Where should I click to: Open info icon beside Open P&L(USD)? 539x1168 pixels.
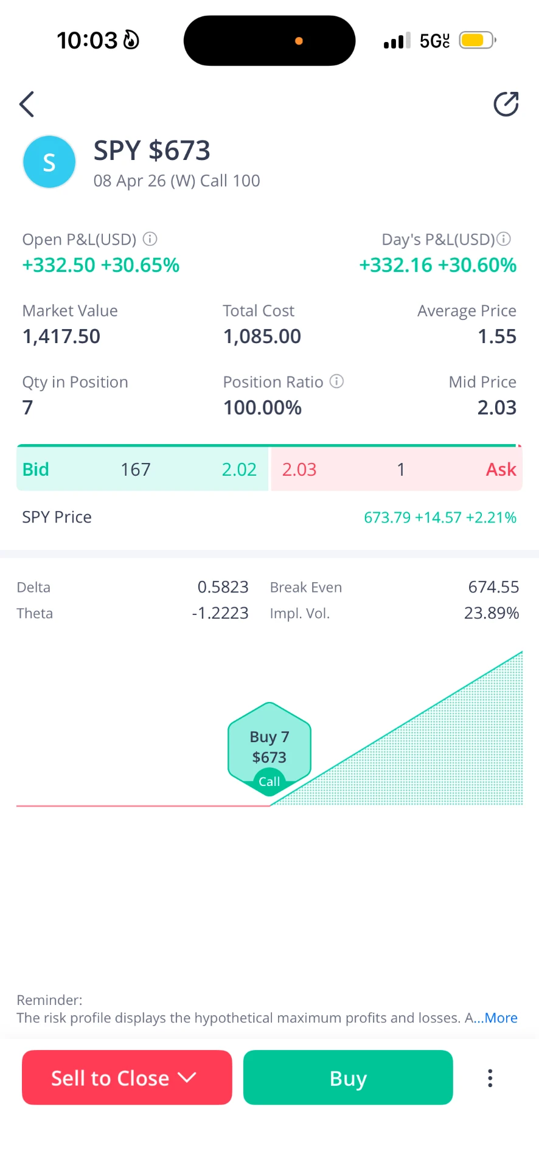coord(150,239)
